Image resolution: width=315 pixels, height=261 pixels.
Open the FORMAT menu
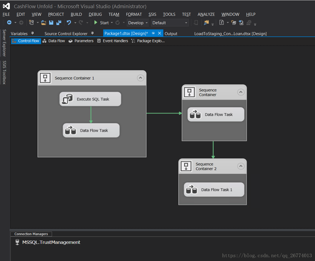[x=134, y=14]
